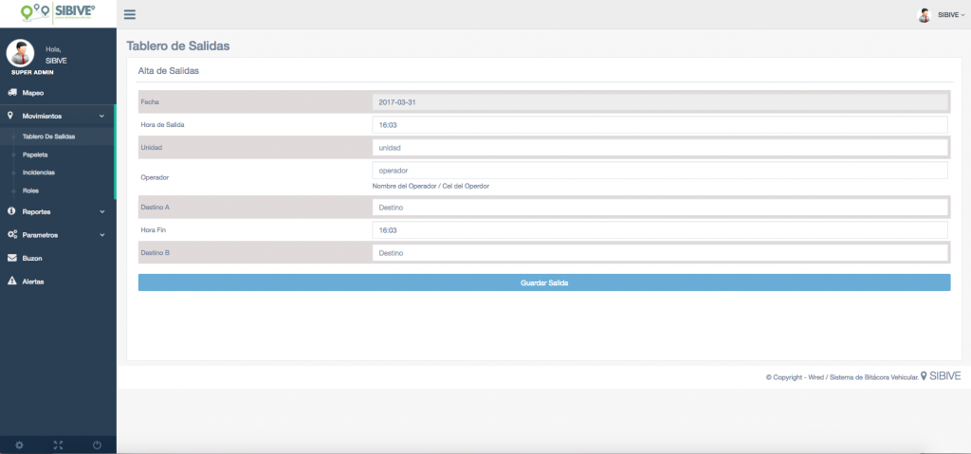Click the Unidad input field

[660, 148]
